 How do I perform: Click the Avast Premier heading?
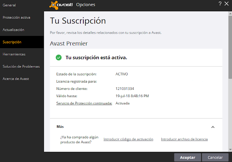[69, 43]
